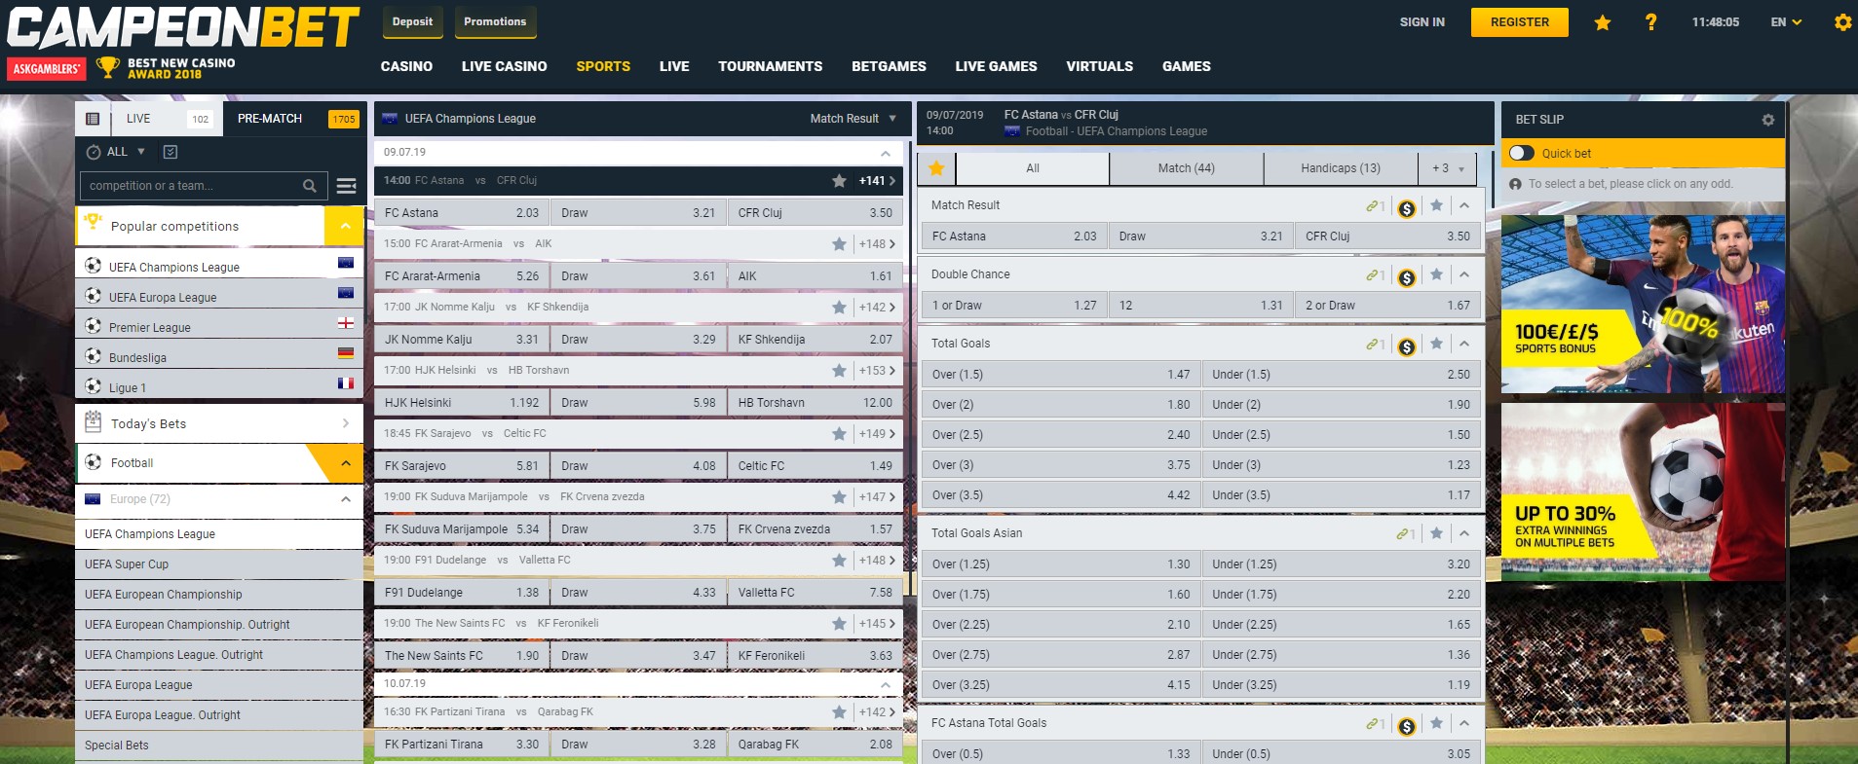Favorite F91 Dudelange vs Valletta FC match
This screenshot has width=1858, height=764.
[x=838, y=561]
